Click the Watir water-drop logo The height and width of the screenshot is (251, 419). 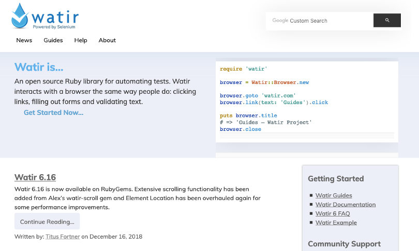coord(20,16)
